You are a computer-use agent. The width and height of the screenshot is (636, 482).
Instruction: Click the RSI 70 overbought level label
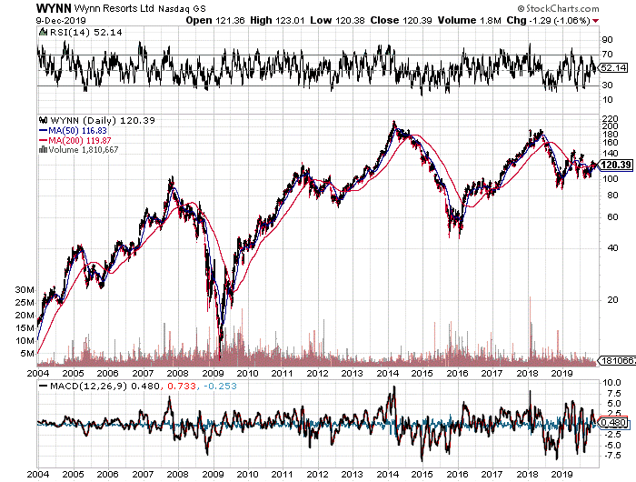pyautogui.click(x=607, y=55)
